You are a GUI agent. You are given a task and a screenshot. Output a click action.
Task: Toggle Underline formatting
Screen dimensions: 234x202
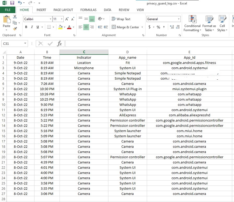[38, 27]
